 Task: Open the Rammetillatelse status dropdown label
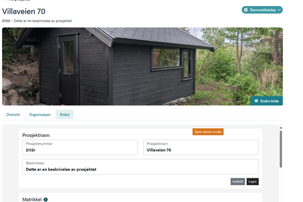point(263,10)
